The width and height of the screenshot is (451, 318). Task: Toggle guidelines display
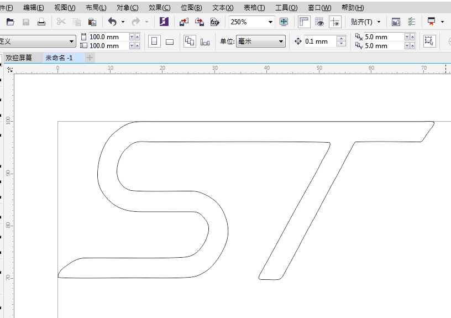[x=335, y=22]
